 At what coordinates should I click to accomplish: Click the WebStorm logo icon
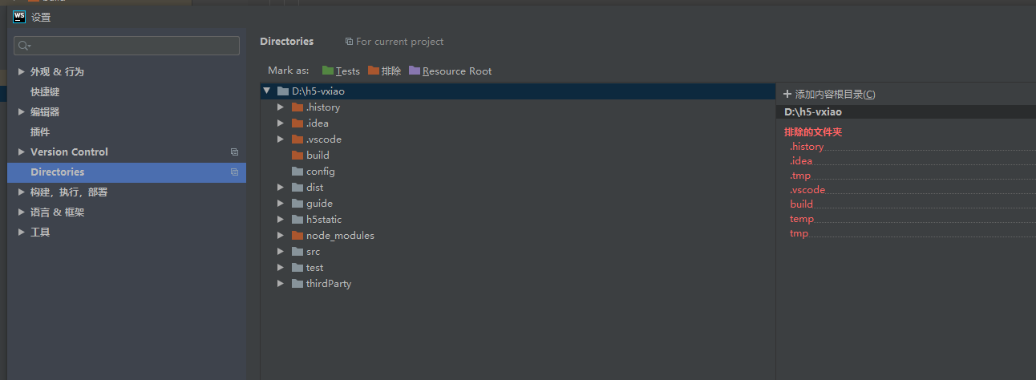click(19, 16)
